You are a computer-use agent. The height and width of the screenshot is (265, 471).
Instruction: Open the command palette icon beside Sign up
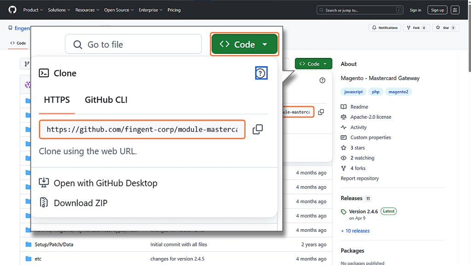click(x=455, y=10)
